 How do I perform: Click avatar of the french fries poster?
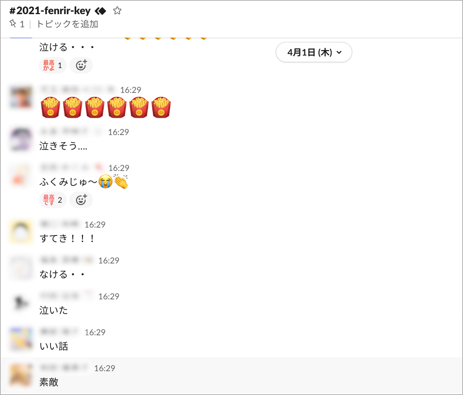click(21, 97)
